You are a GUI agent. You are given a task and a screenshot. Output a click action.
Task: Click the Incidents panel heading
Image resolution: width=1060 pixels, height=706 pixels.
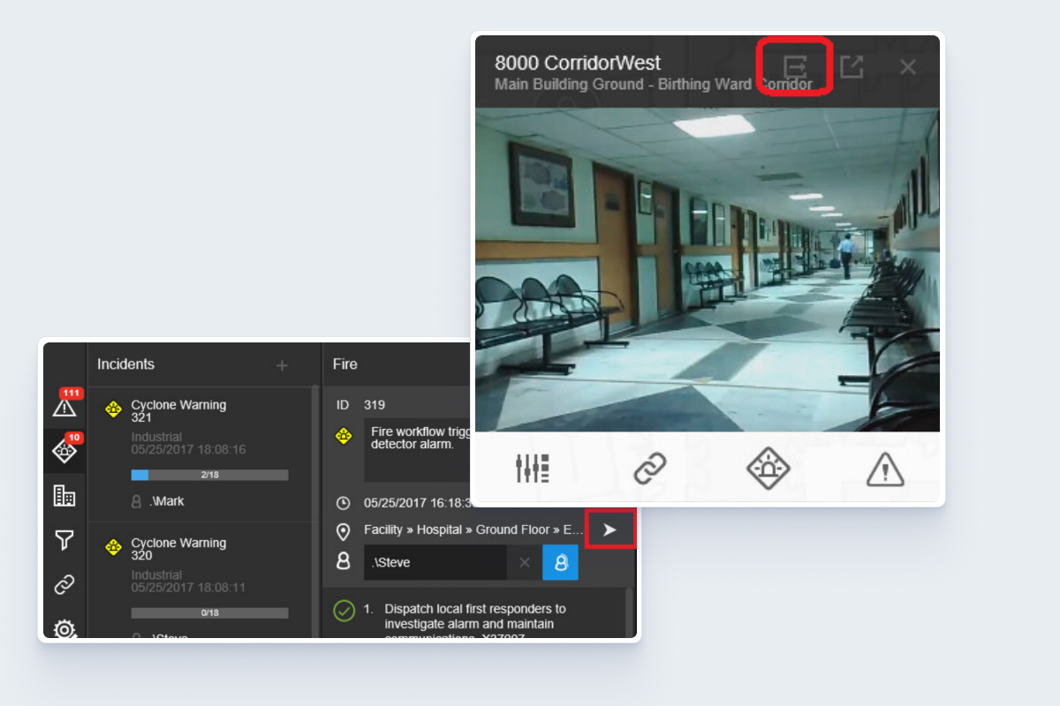pos(125,364)
